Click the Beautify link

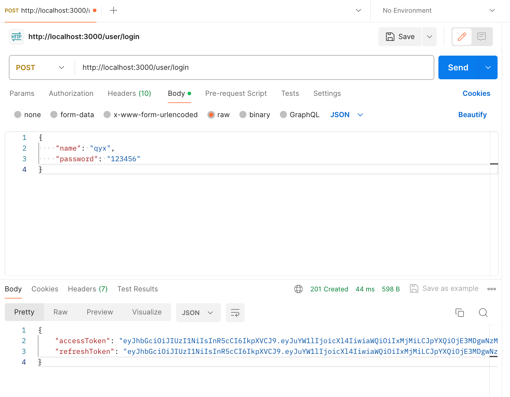(x=472, y=115)
